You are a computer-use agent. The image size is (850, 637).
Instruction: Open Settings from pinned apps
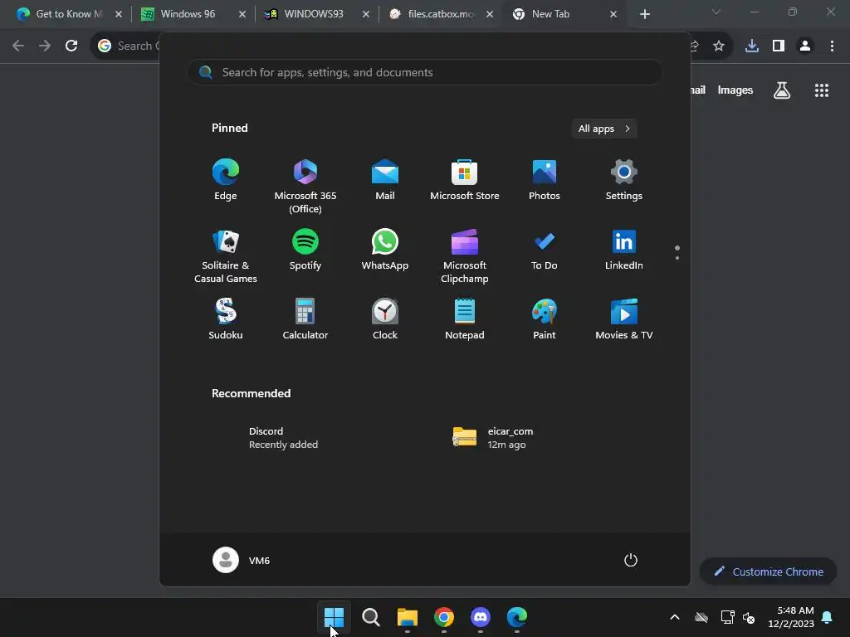pyautogui.click(x=624, y=180)
